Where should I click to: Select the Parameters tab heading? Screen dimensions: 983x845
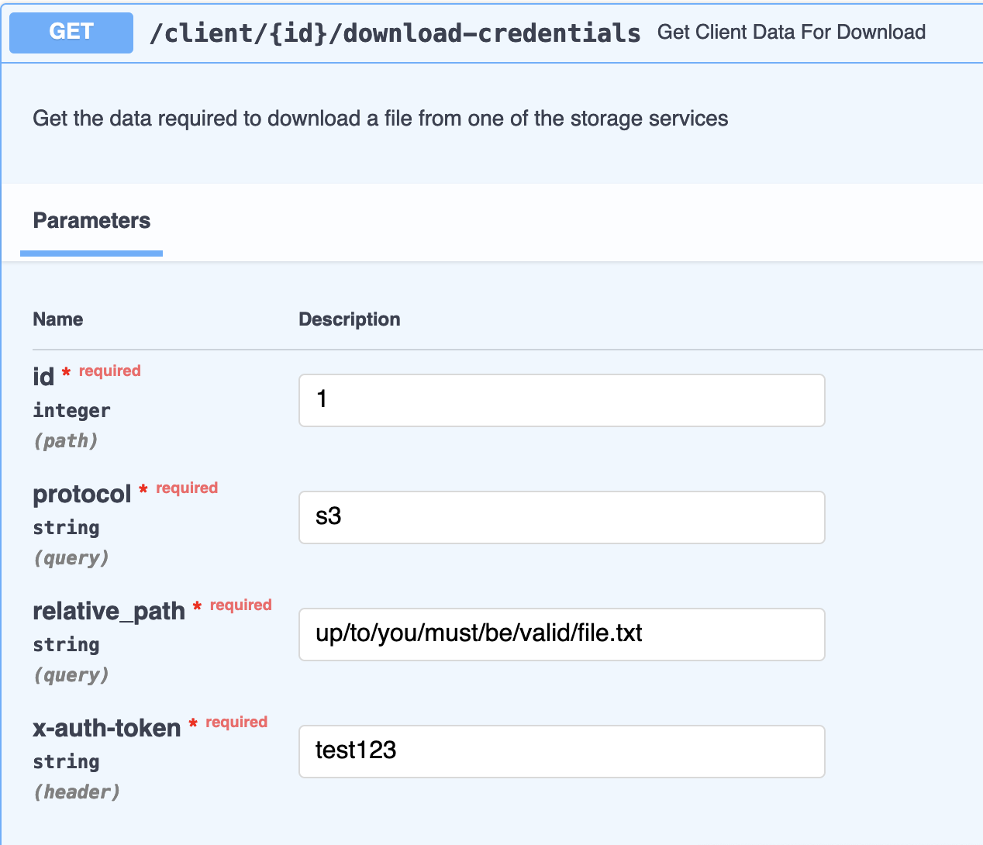(x=91, y=221)
